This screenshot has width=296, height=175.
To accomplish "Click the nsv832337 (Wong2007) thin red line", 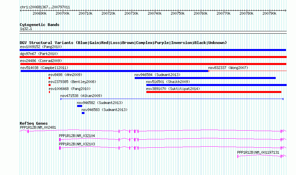I will tap(247, 71).
